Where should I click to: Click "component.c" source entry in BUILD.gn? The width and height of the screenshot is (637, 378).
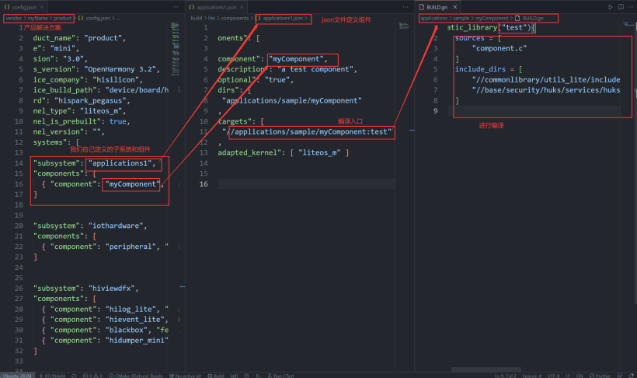coord(500,48)
